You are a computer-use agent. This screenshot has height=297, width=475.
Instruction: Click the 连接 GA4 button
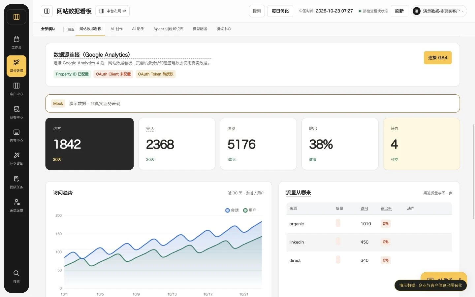click(438, 58)
